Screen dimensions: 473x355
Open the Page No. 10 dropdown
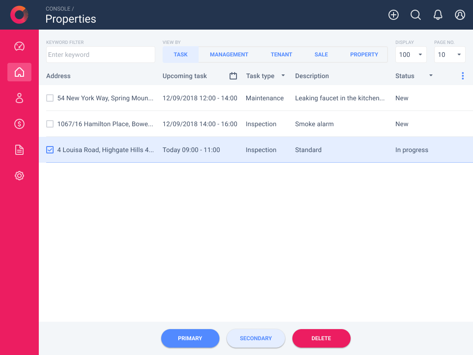tap(449, 55)
